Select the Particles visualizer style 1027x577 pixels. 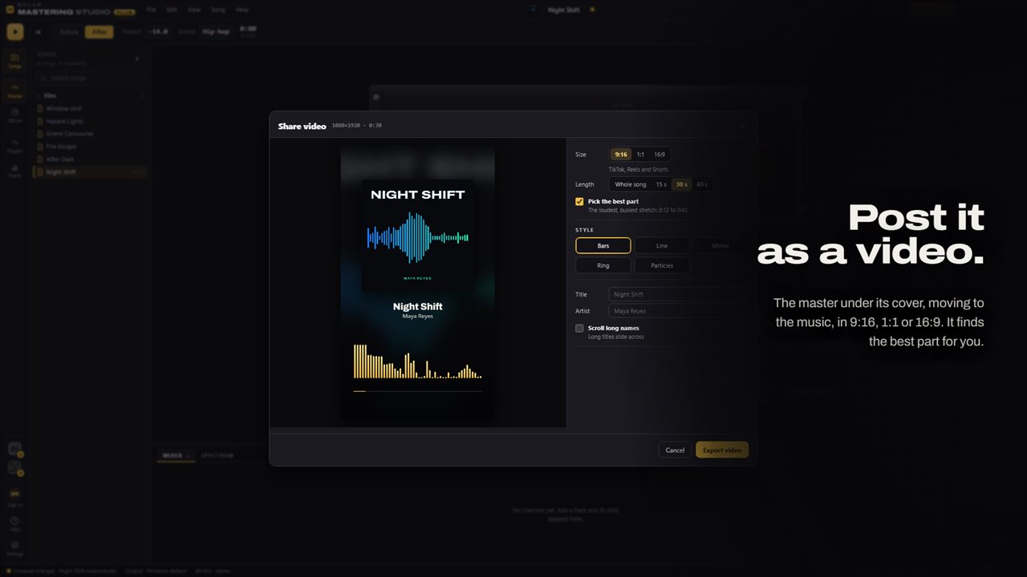662,265
